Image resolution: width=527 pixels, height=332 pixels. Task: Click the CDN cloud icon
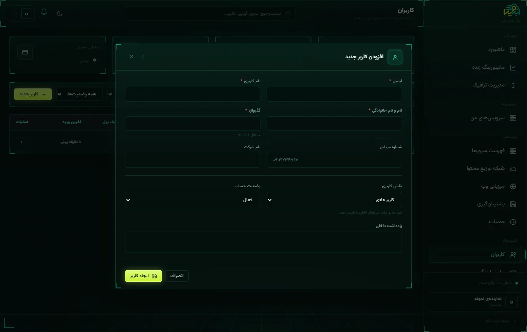coord(513,169)
